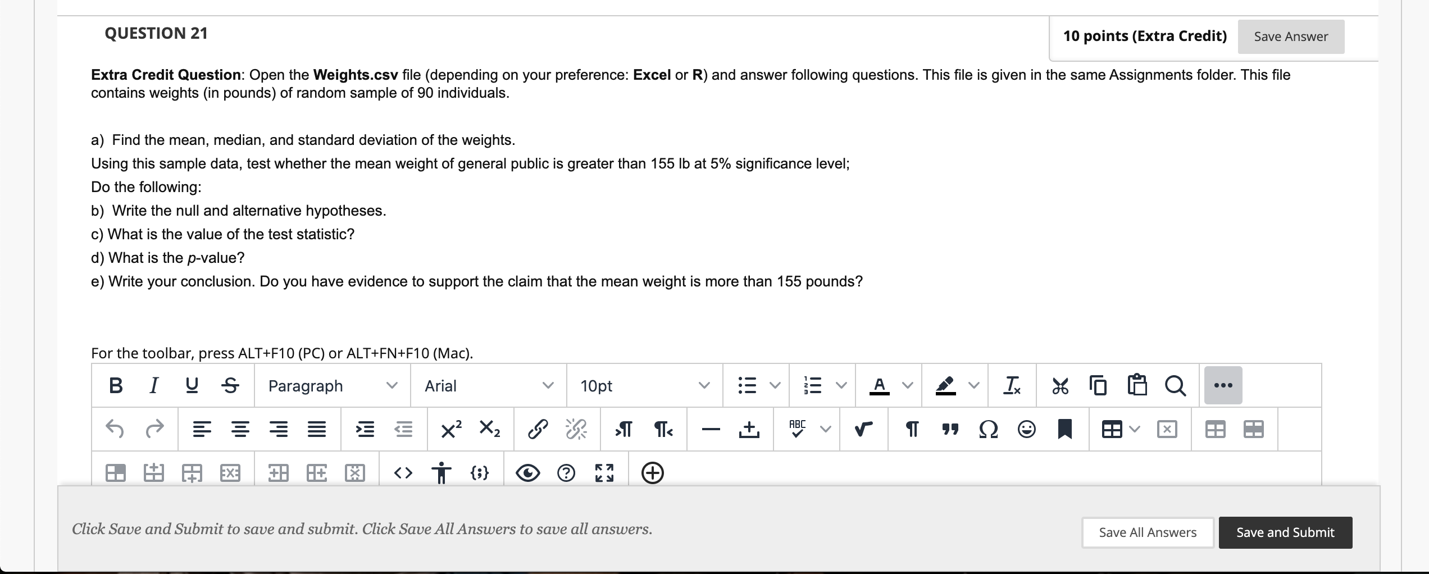This screenshot has height=574, width=1429.
Task: Run the accessibility checker
Action: [x=442, y=473]
